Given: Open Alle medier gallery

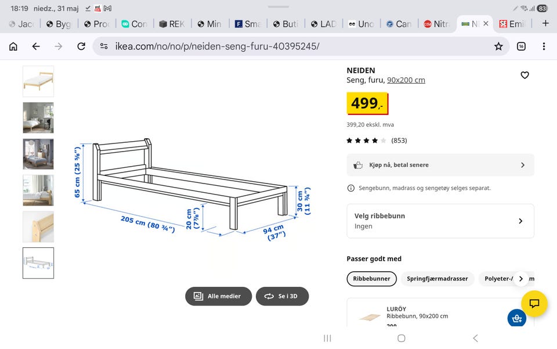Looking at the screenshot, I should [219, 296].
